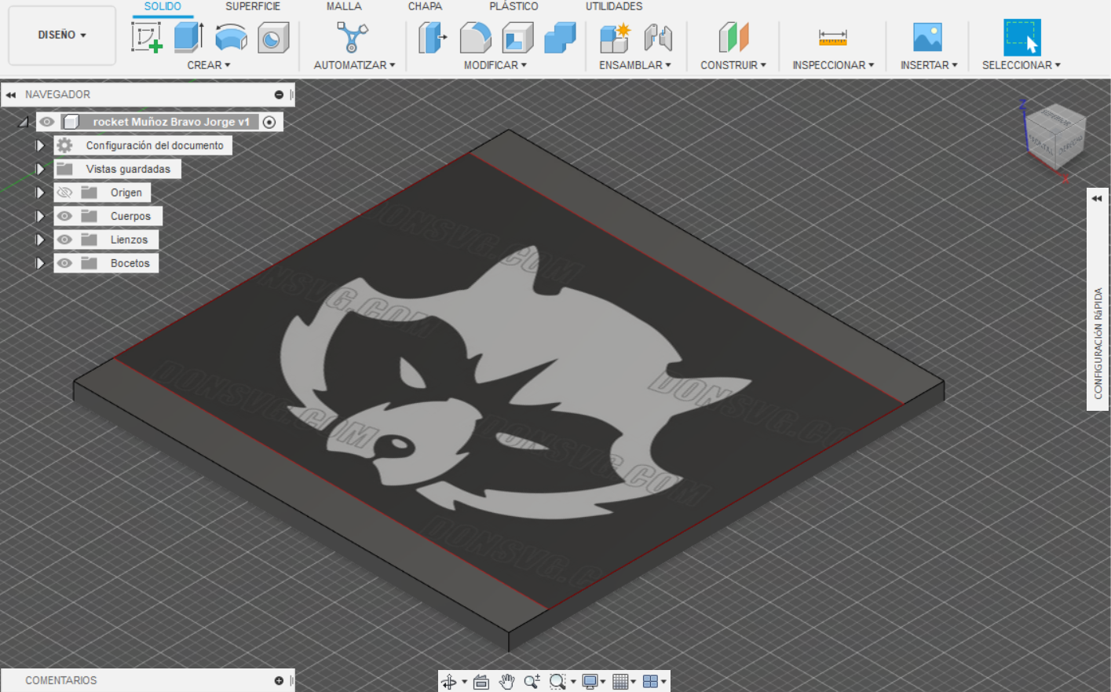This screenshot has width=1111, height=692.
Task: Start a new sketch with Create Sketch tool
Action: tap(147, 37)
